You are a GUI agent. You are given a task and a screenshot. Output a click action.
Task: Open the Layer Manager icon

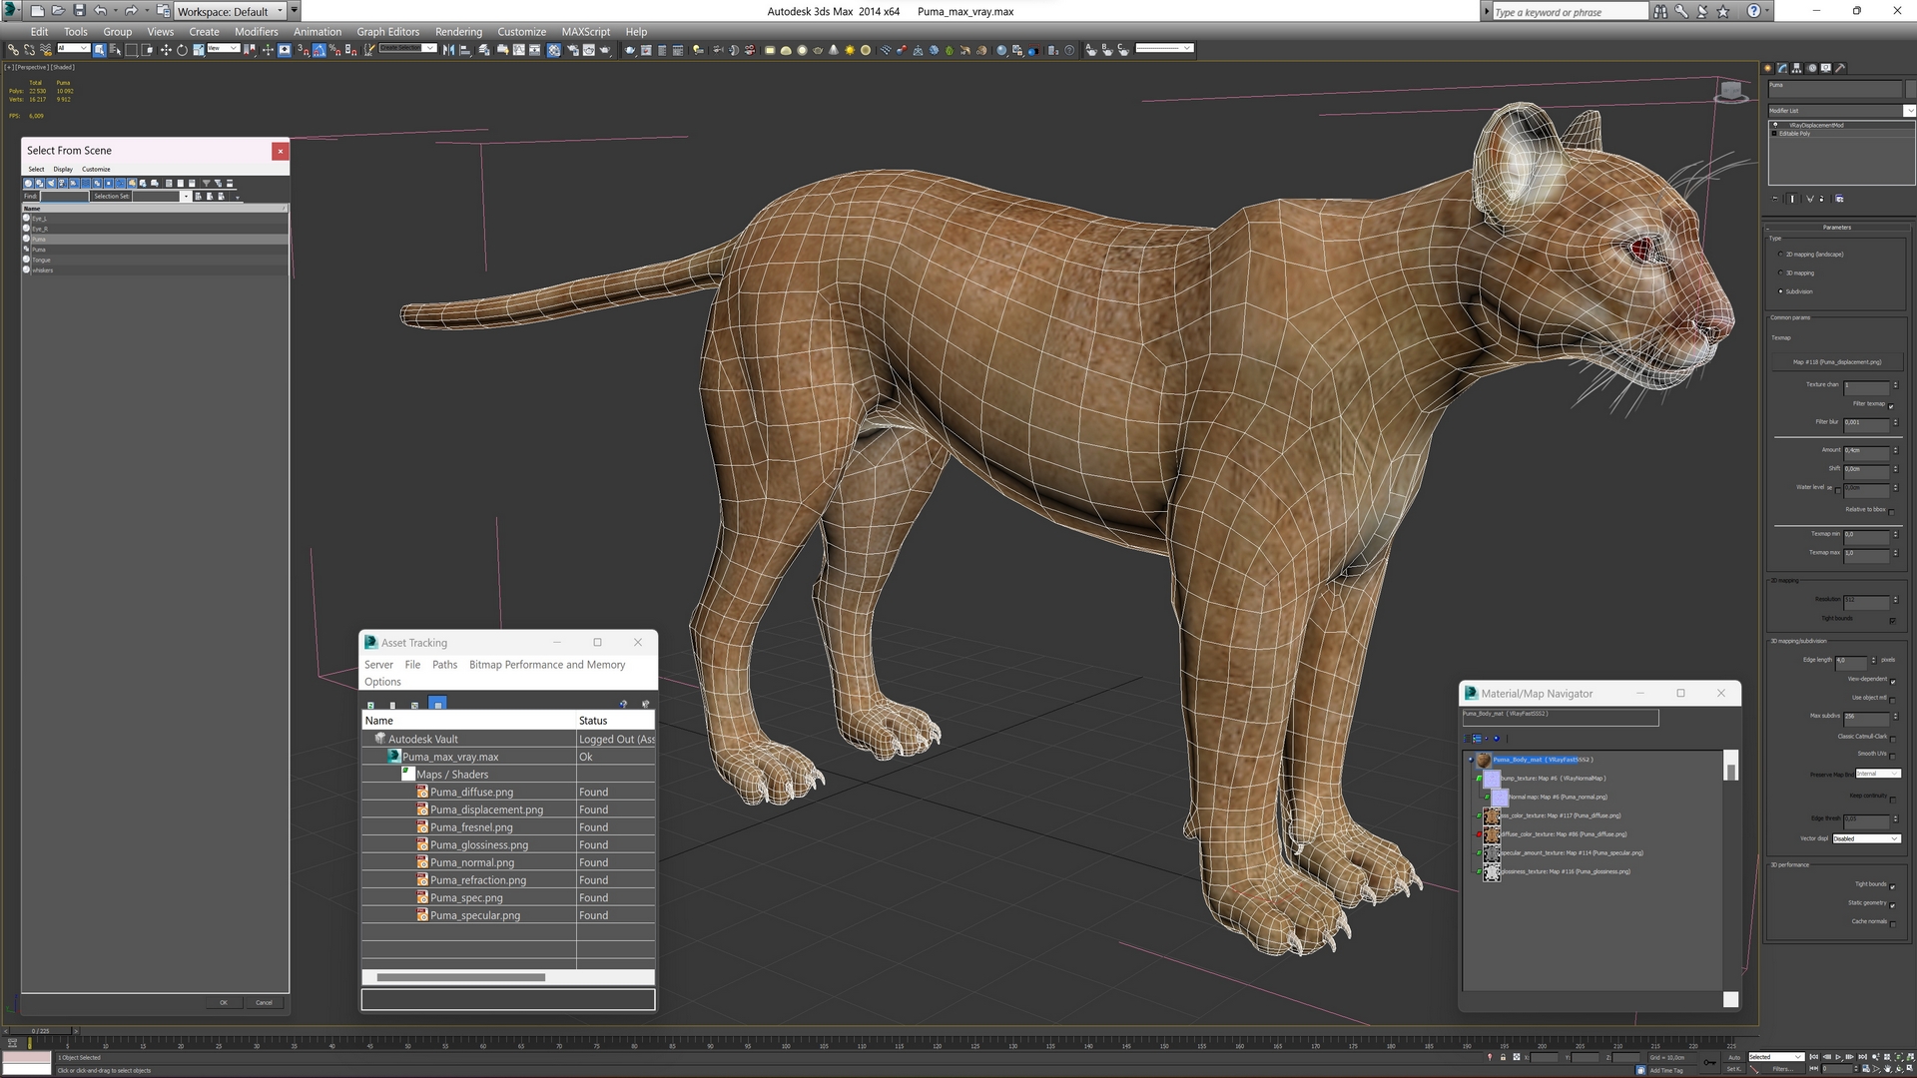coord(484,49)
